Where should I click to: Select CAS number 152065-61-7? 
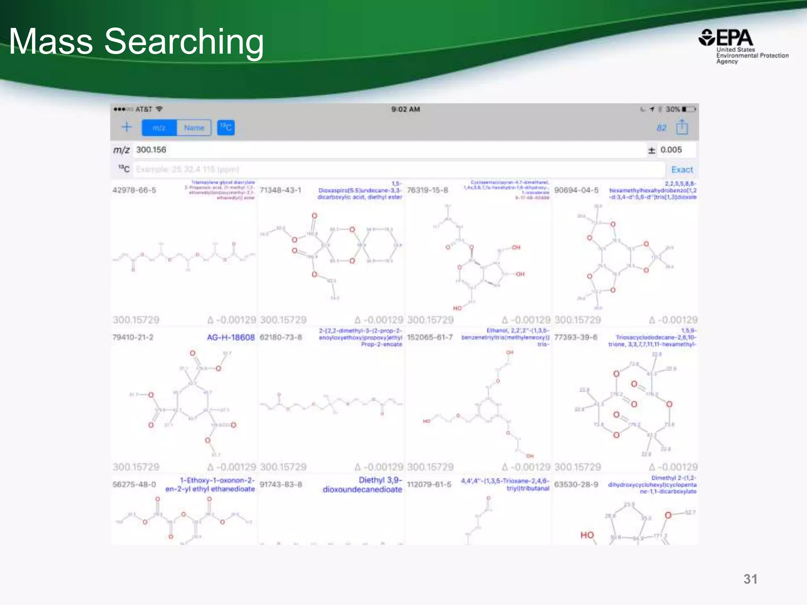(x=430, y=337)
